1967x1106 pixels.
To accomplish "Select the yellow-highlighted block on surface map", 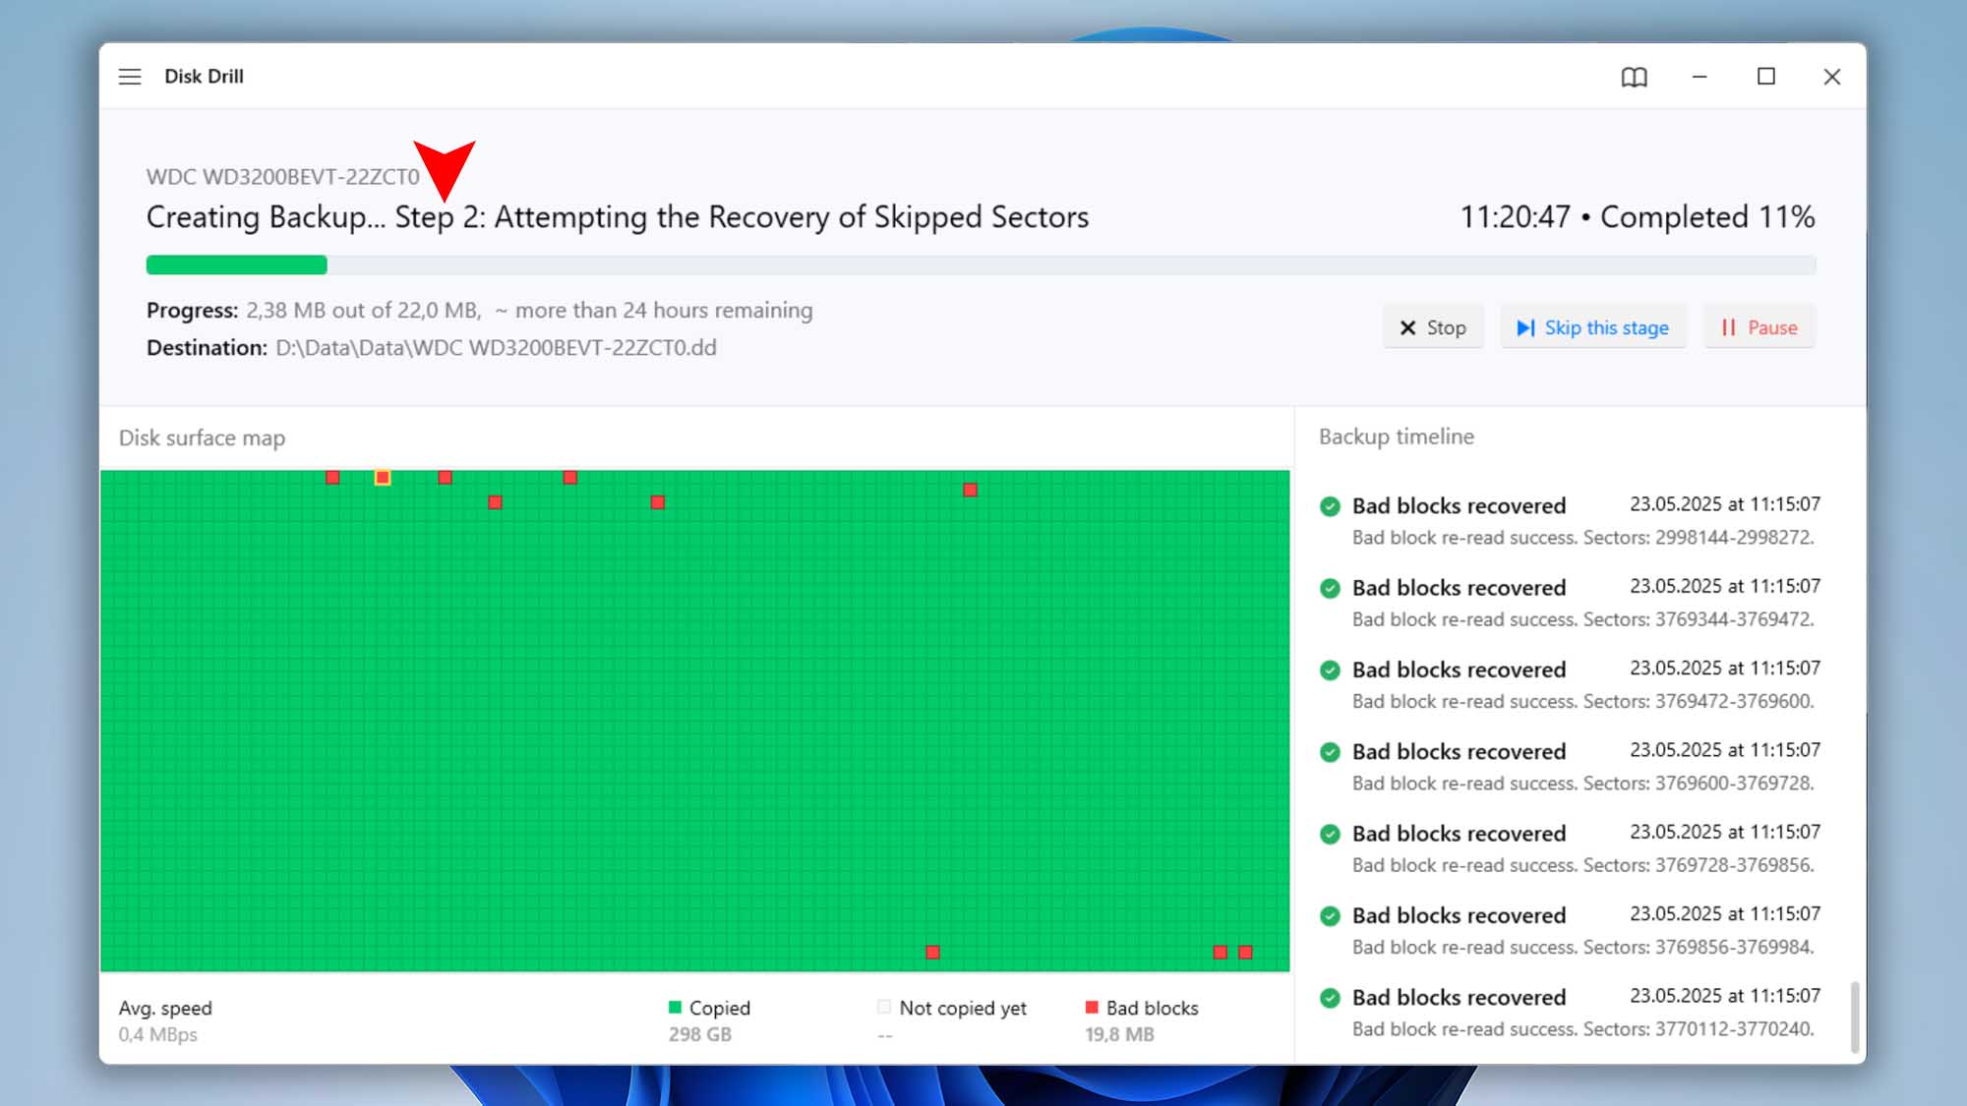I will (383, 478).
